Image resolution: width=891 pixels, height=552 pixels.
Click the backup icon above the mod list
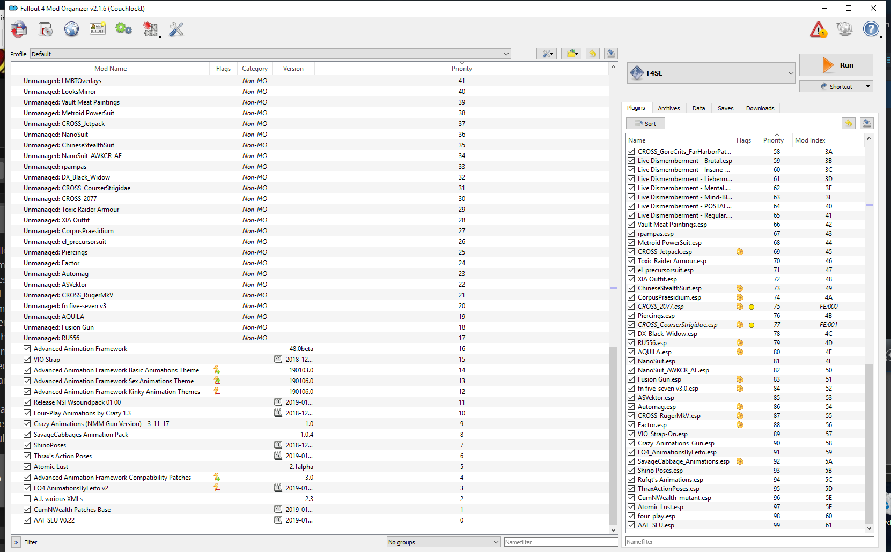(x=610, y=54)
